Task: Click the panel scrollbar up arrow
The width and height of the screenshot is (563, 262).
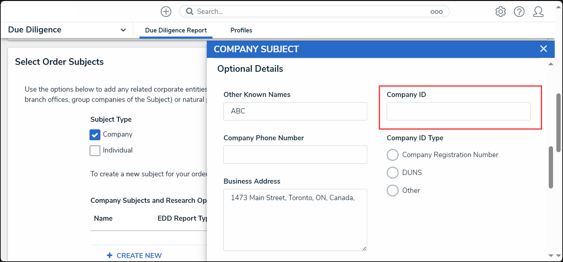Action: click(551, 64)
